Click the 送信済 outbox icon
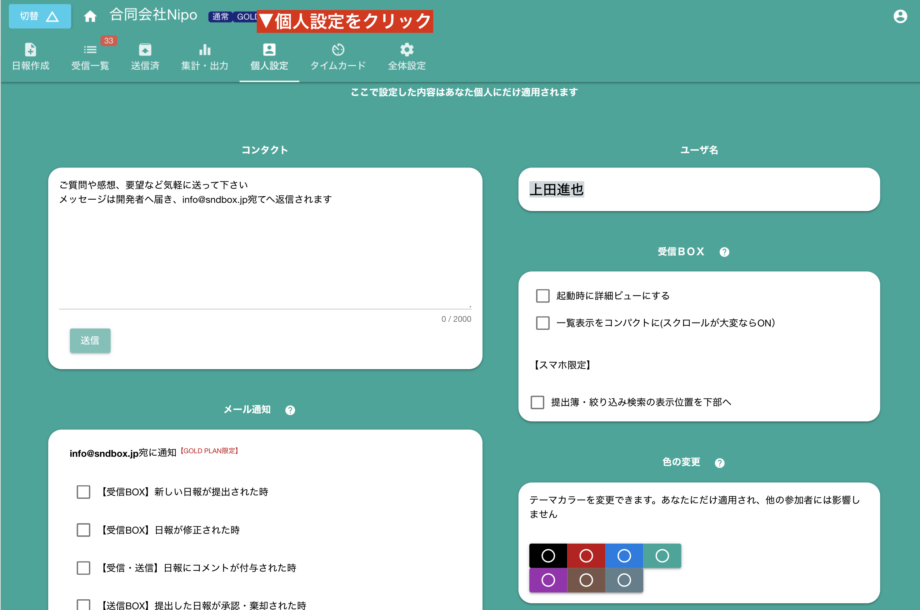Image resolution: width=920 pixels, height=610 pixels. coord(145,49)
